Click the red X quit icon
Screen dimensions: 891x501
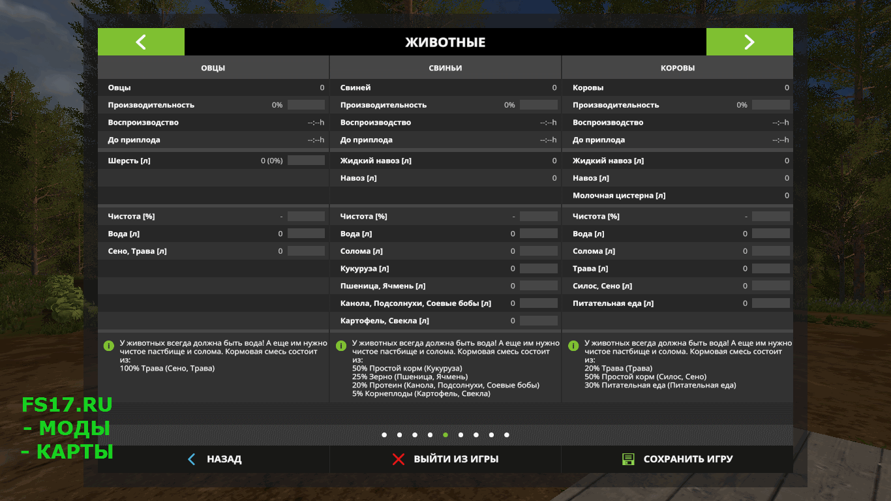click(x=398, y=459)
